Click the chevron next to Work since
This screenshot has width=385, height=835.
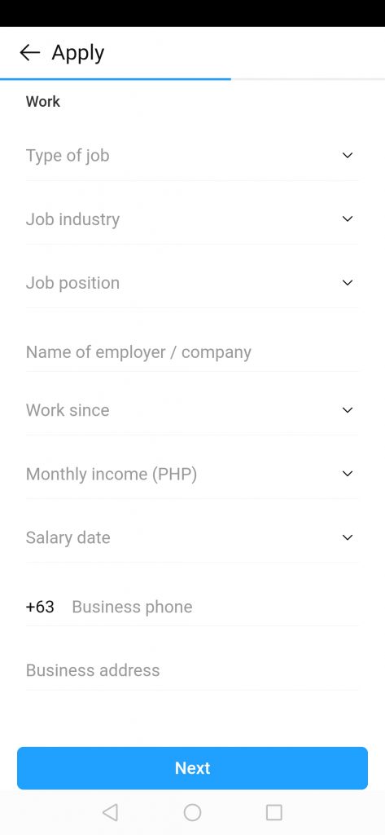(348, 410)
